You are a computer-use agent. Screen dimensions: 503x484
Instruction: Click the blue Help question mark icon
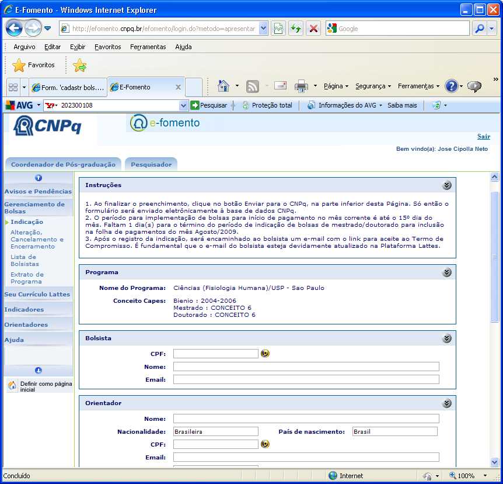pos(451,86)
